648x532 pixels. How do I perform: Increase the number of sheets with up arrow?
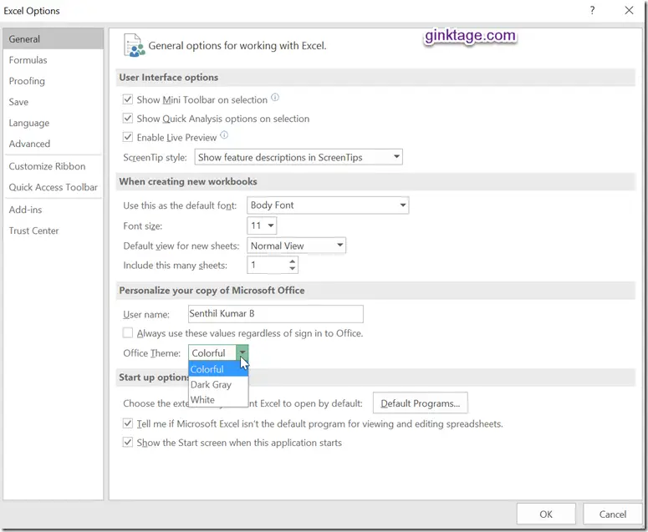292,261
